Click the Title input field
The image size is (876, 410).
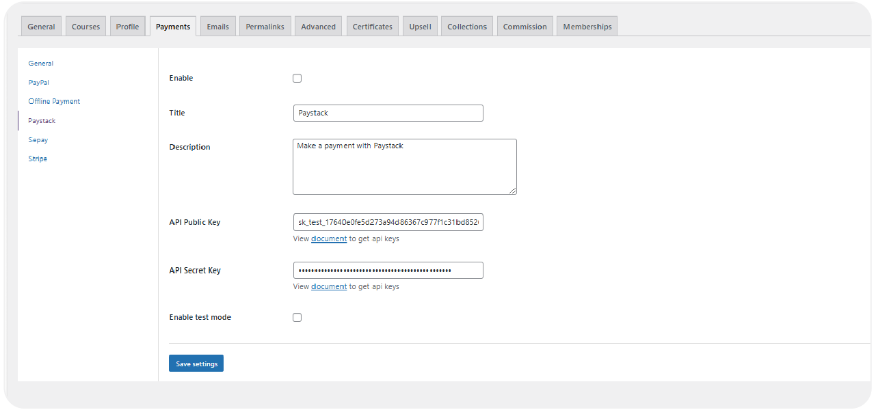tap(388, 113)
